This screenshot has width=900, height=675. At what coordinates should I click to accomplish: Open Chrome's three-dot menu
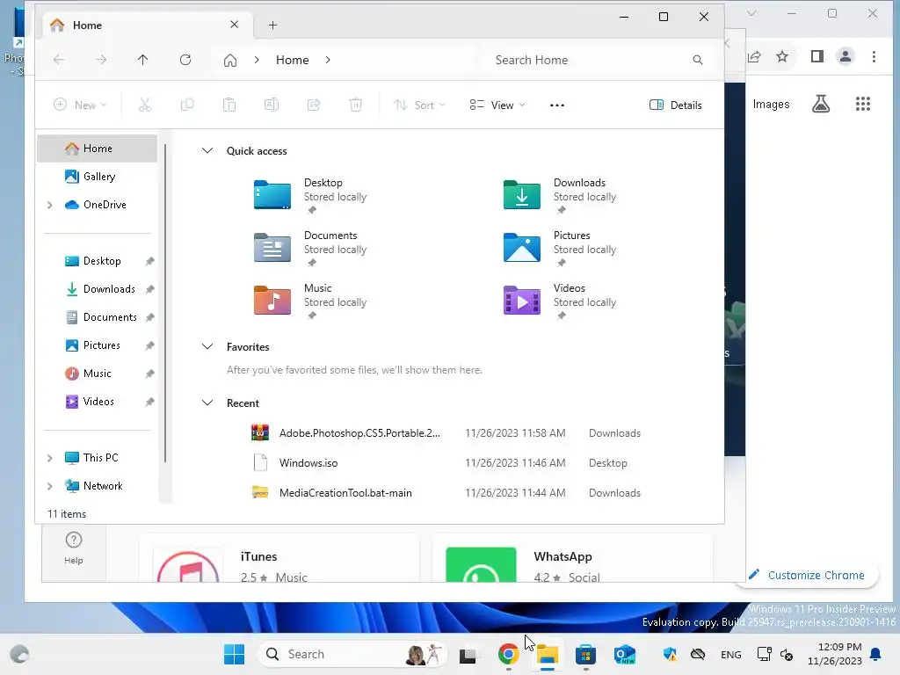874,56
